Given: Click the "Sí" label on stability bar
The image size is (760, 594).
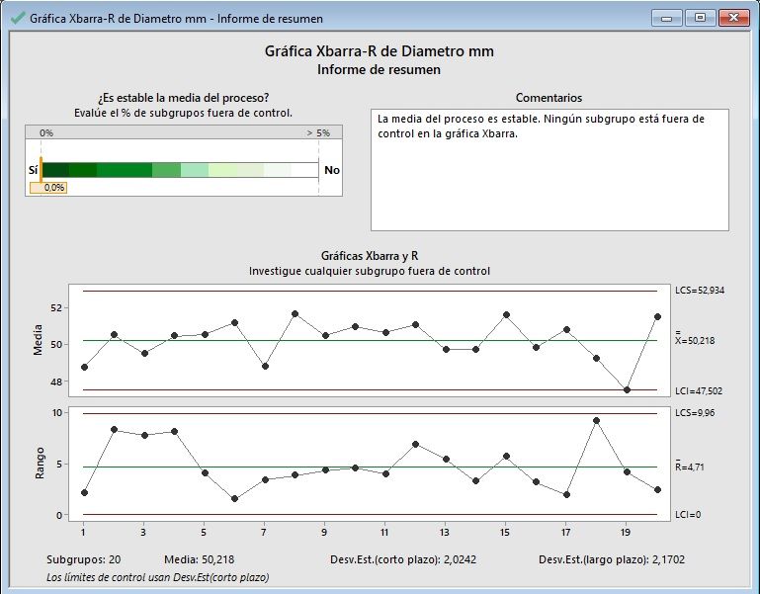Looking at the screenshot, I should point(33,170).
